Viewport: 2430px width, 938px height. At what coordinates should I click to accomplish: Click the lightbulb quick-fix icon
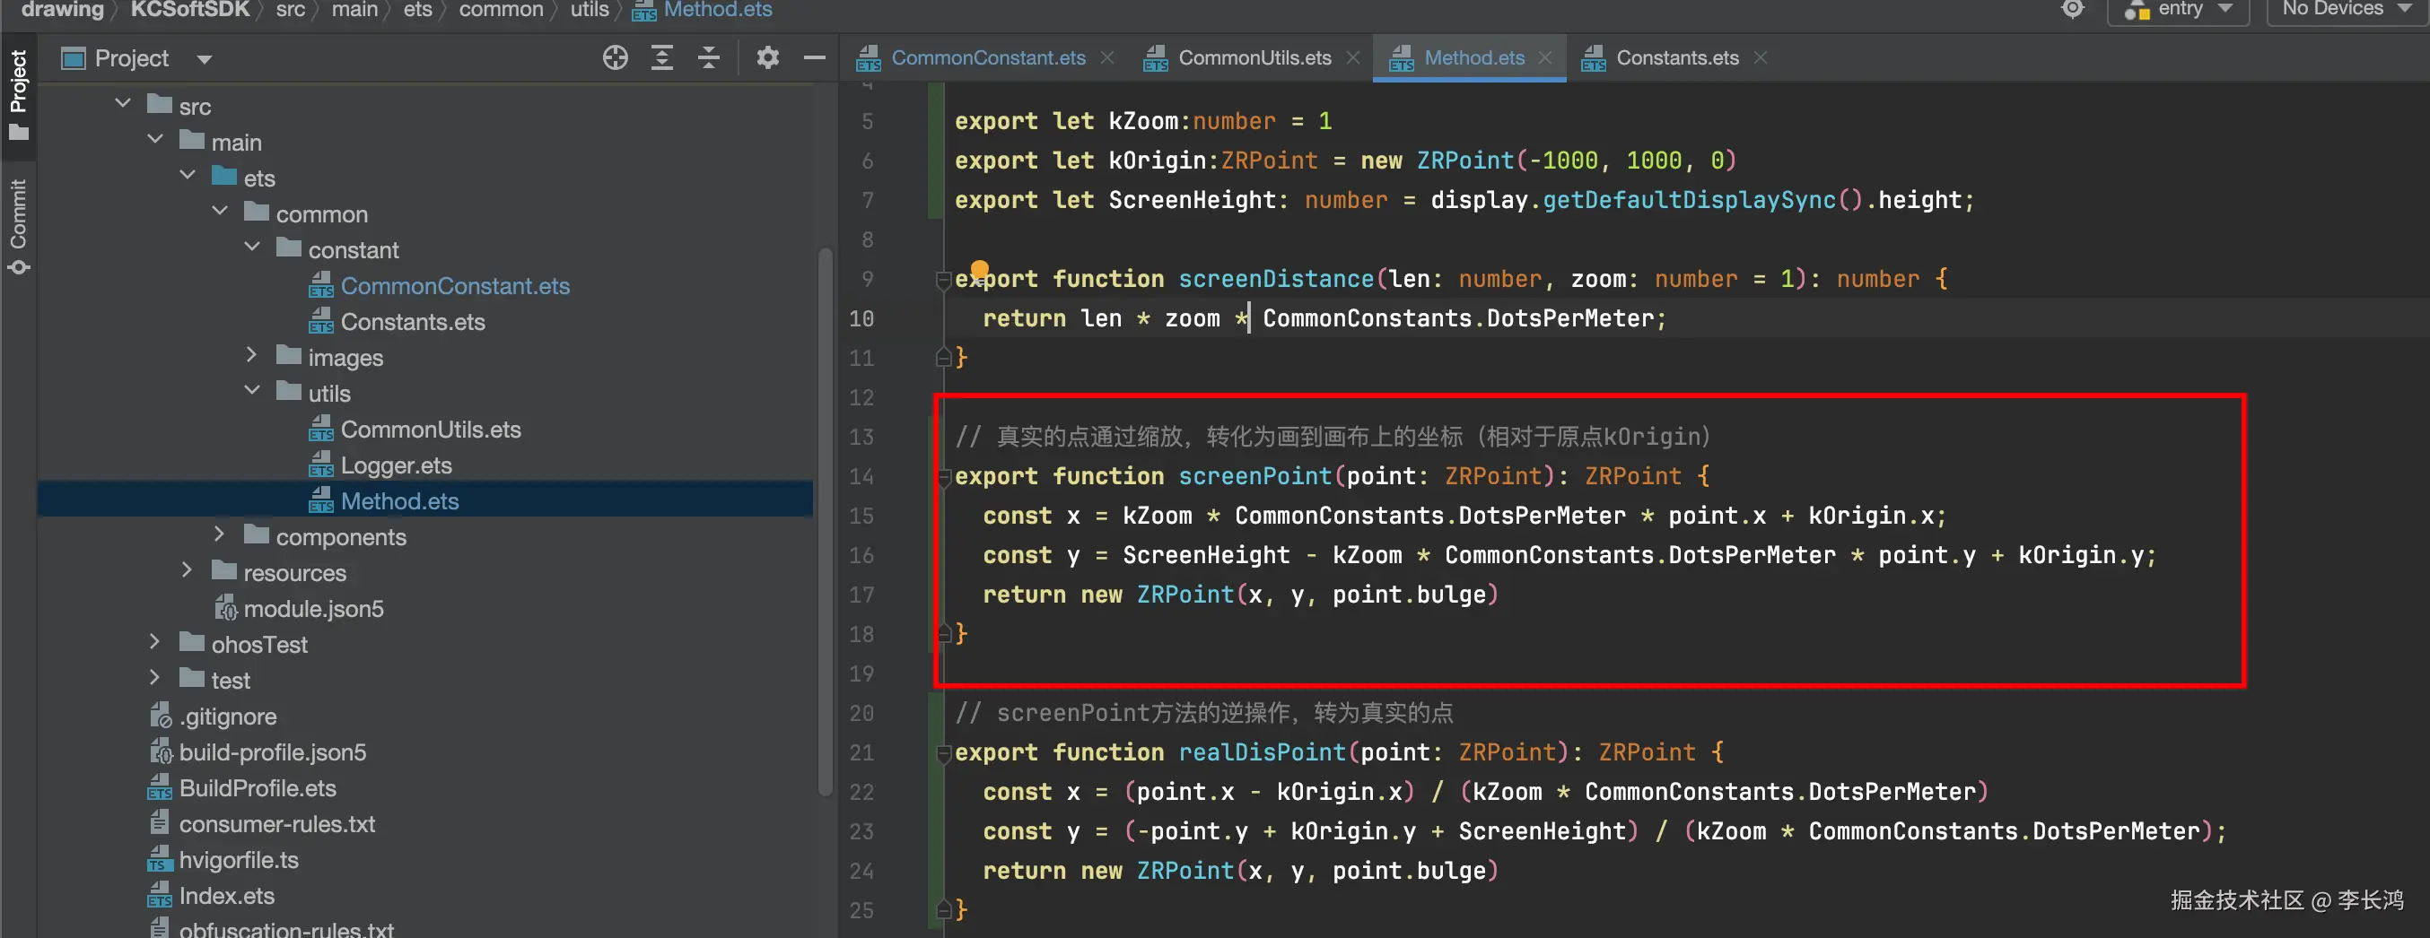[x=979, y=269]
